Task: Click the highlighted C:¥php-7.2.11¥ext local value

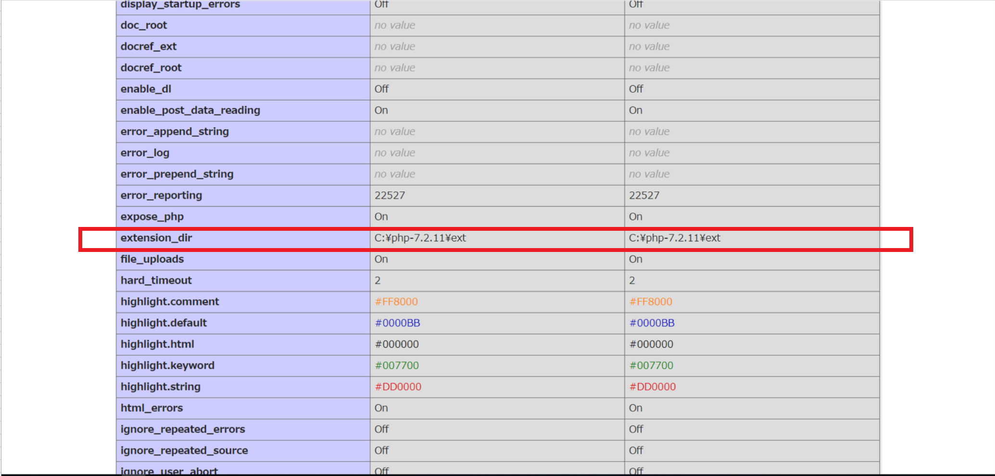Action: point(421,238)
